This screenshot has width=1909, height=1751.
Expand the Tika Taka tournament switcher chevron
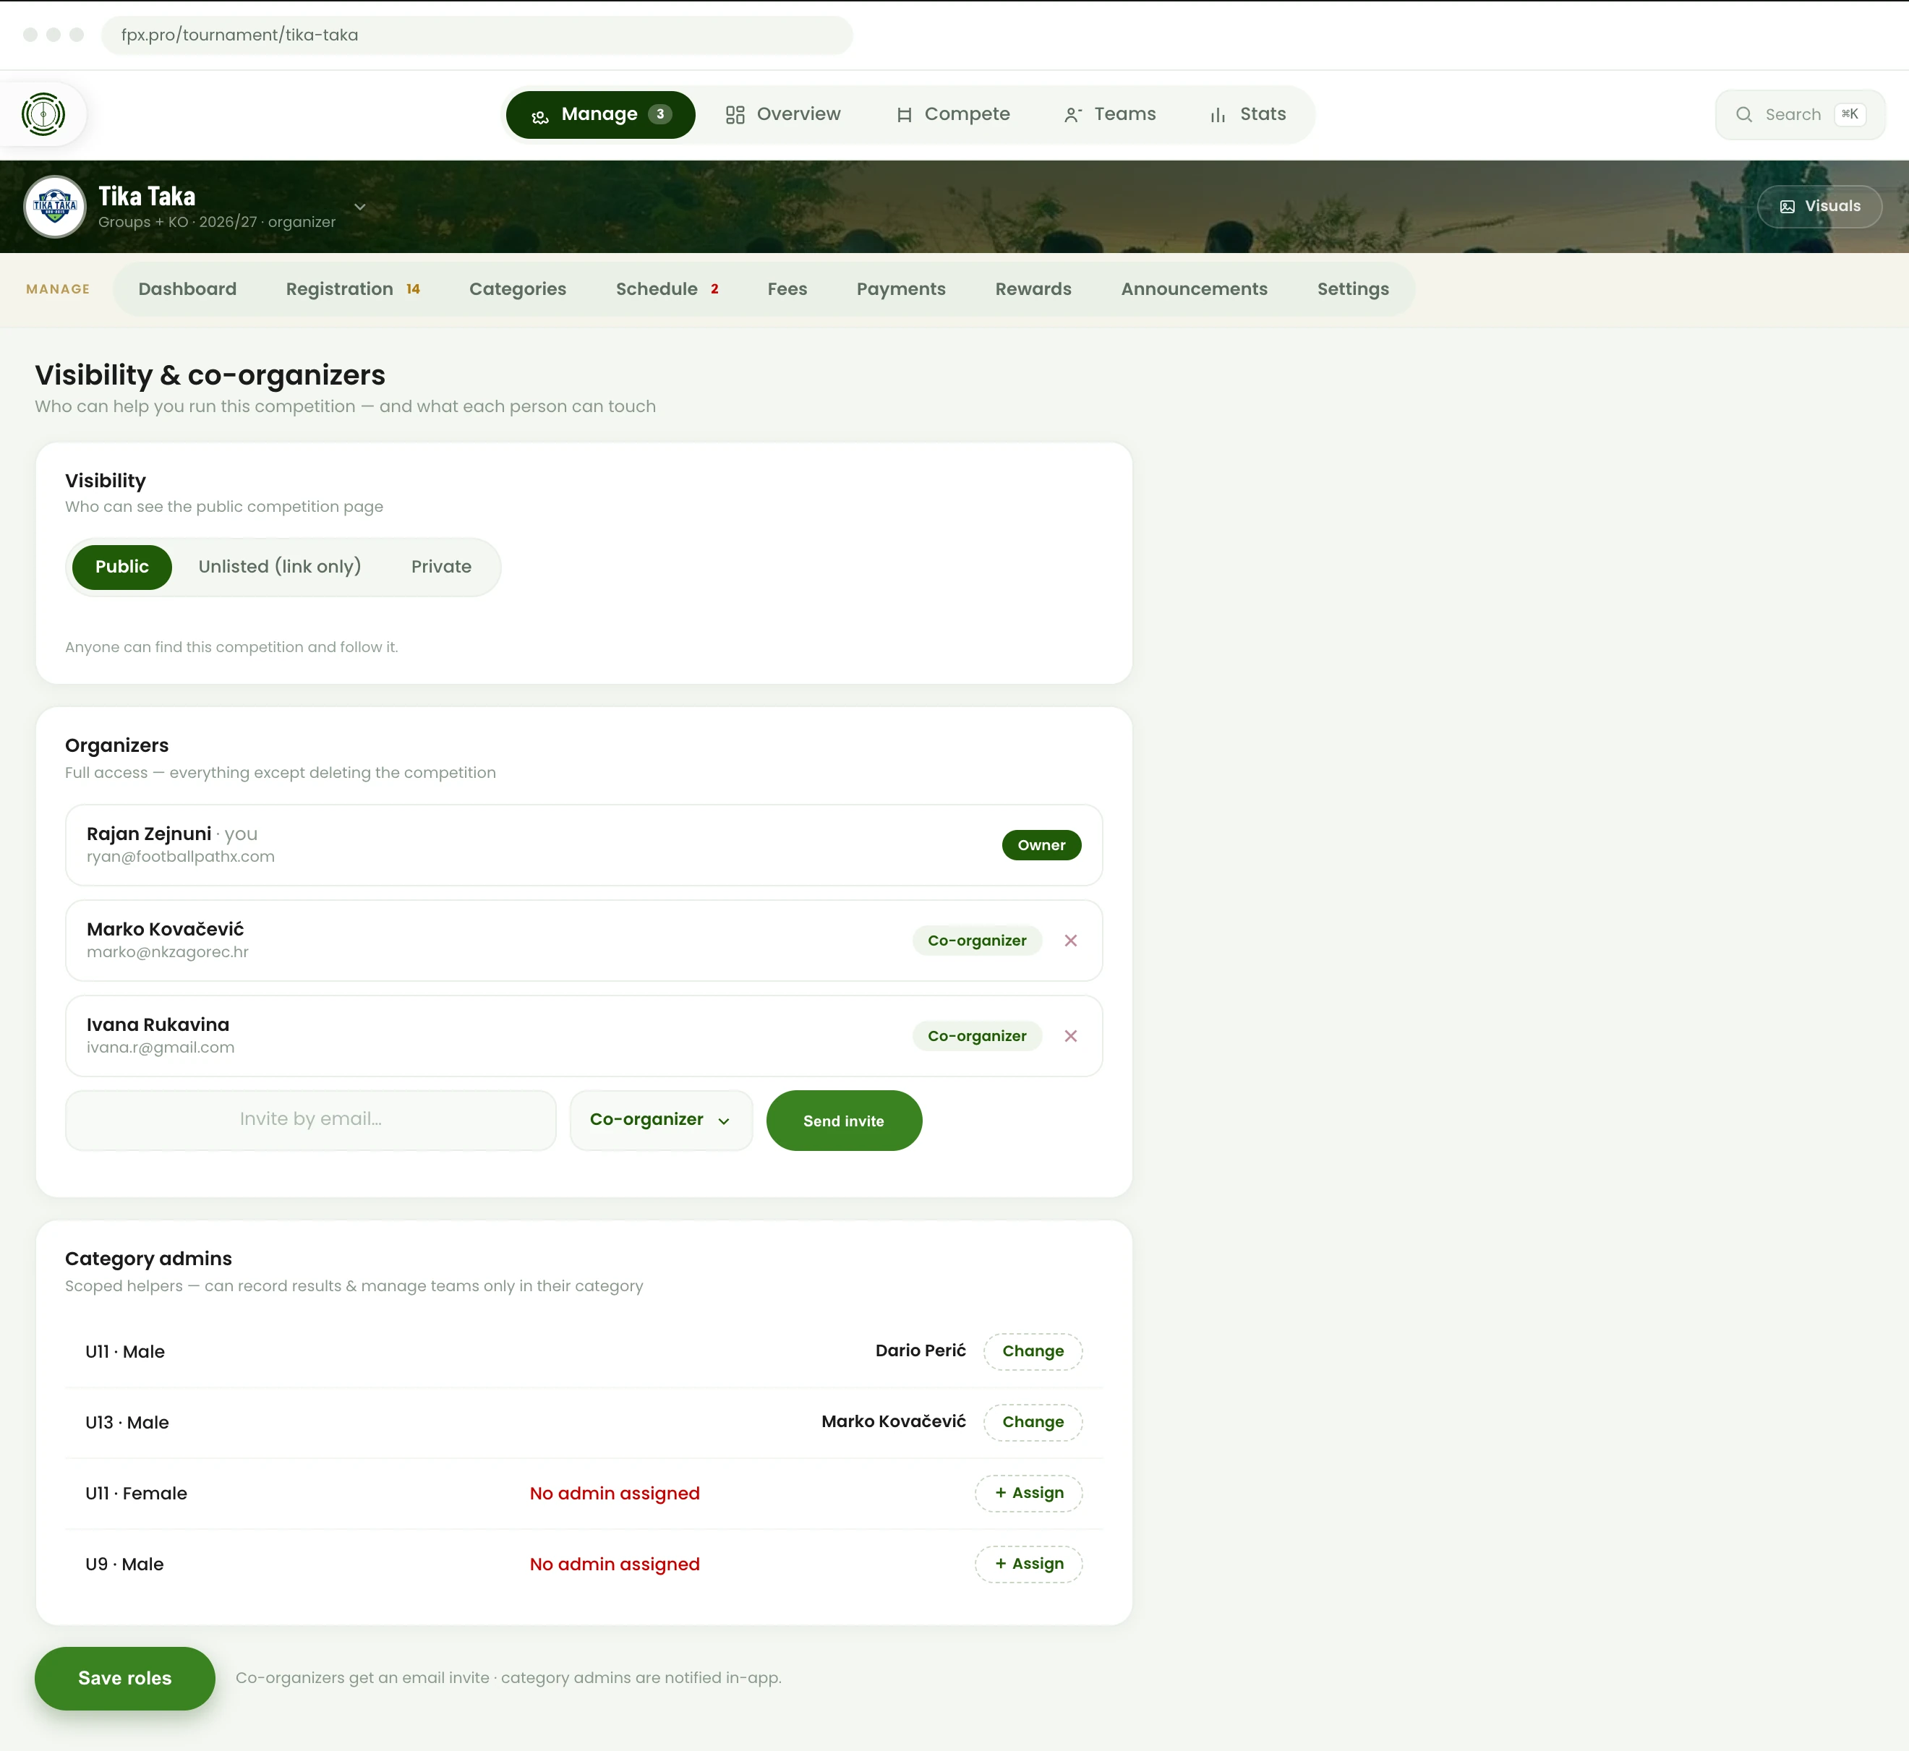(x=360, y=207)
